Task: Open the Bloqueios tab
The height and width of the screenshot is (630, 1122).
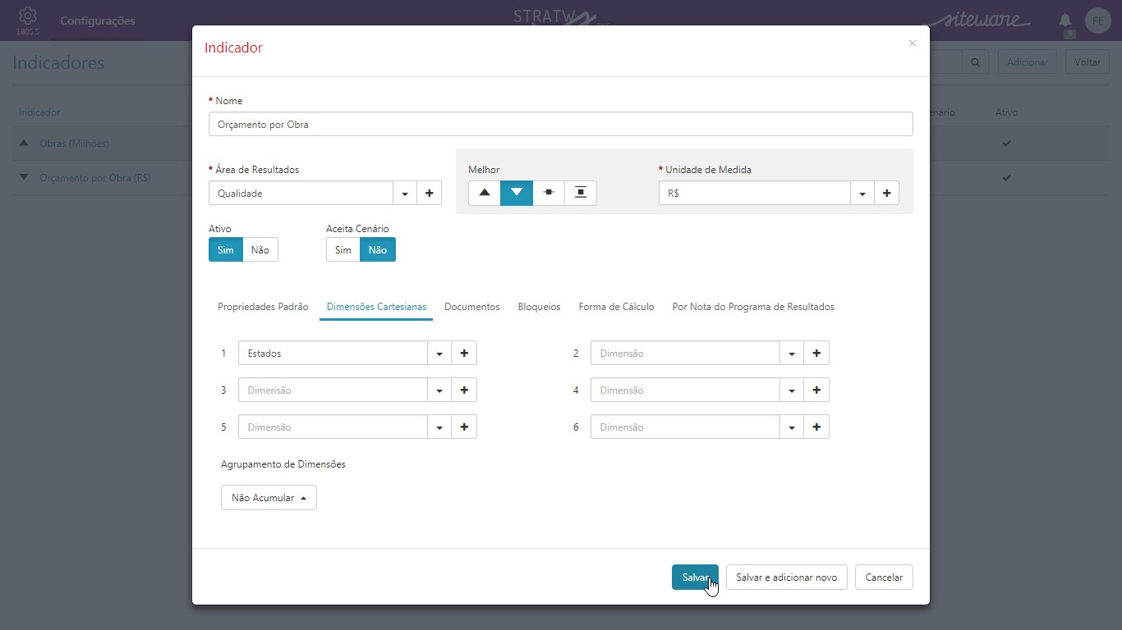Action: pyautogui.click(x=539, y=307)
